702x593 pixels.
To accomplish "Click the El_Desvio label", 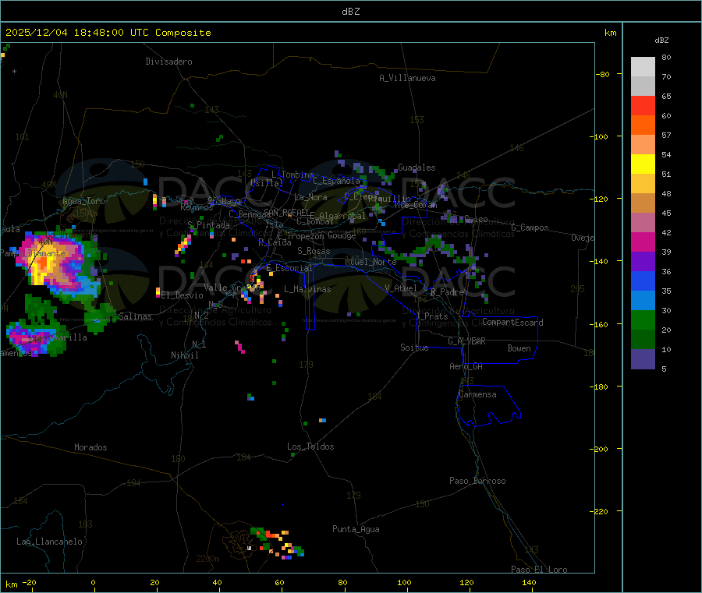I will (183, 295).
